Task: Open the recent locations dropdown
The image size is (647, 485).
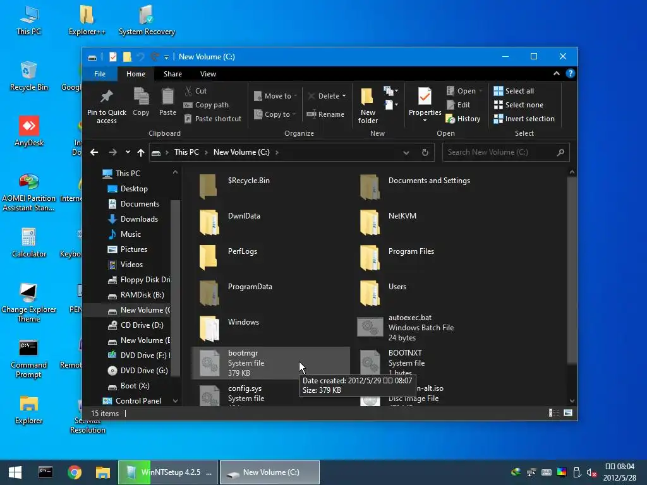Action: (x=128, y=152)
